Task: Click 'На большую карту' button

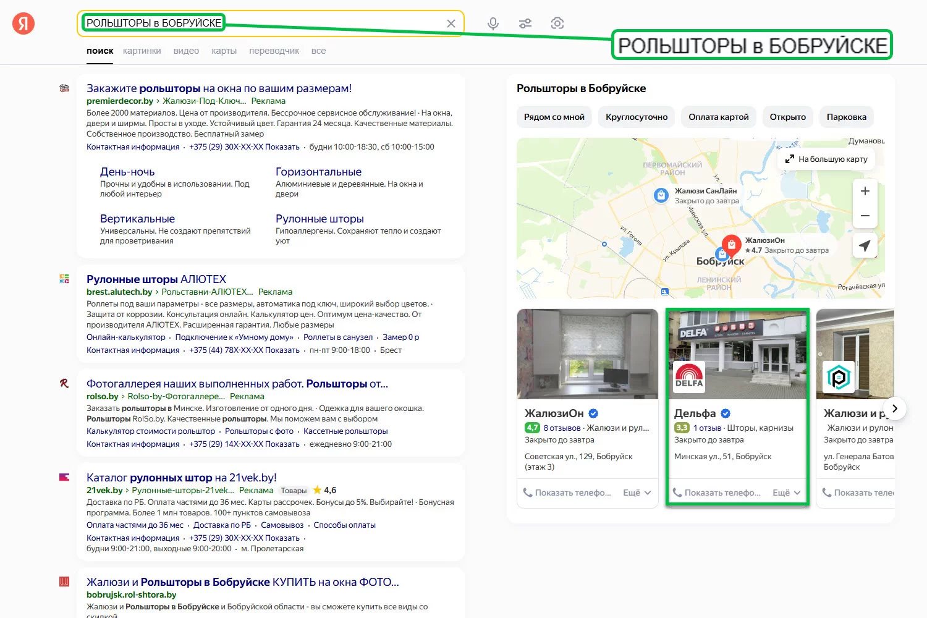Action: pos(826,159)
